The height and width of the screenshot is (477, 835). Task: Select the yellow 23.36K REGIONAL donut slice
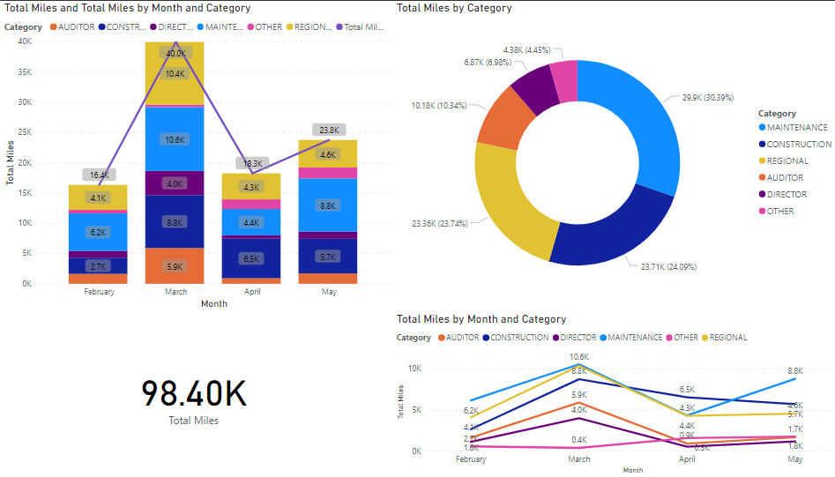(504, 203)
